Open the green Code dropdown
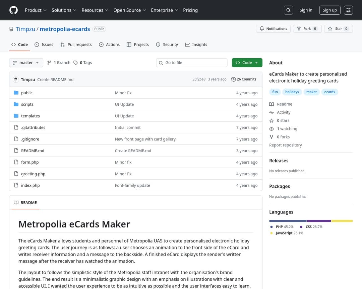Screen dimensions: 362x289 (x=247, y=63)
